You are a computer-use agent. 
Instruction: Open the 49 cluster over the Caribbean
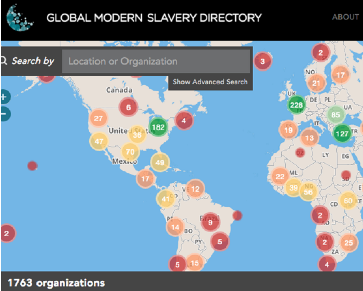(x=160, y=162)
